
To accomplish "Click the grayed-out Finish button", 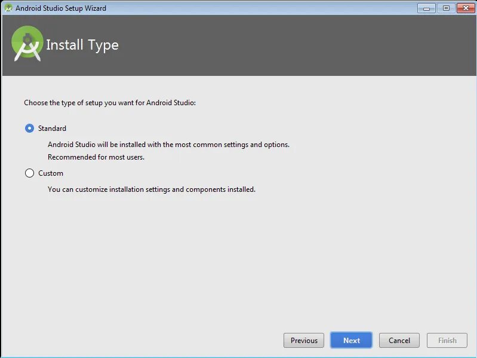I will pyautogui.click(x=447, y=340).
